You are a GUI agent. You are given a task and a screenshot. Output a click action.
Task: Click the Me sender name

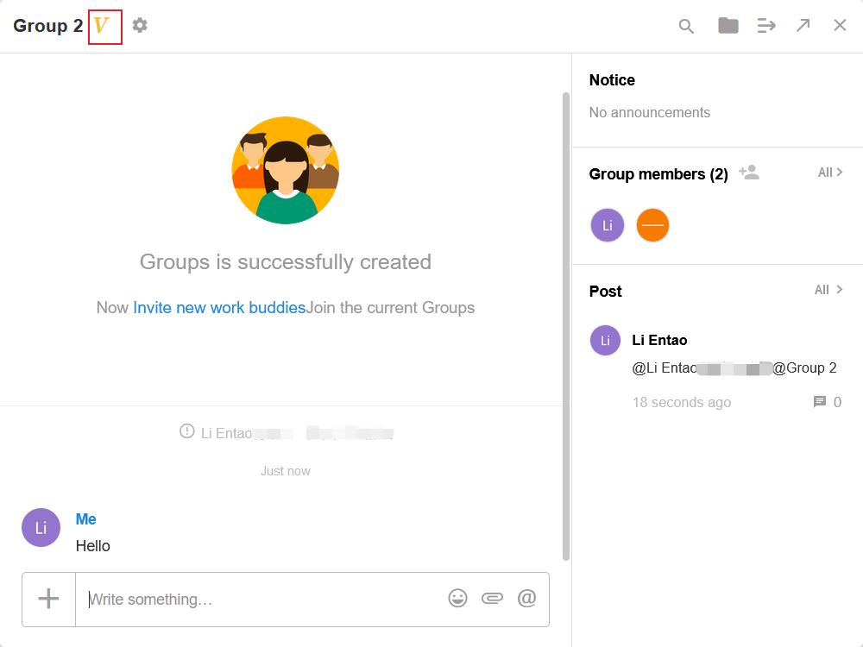coord(85,518)
